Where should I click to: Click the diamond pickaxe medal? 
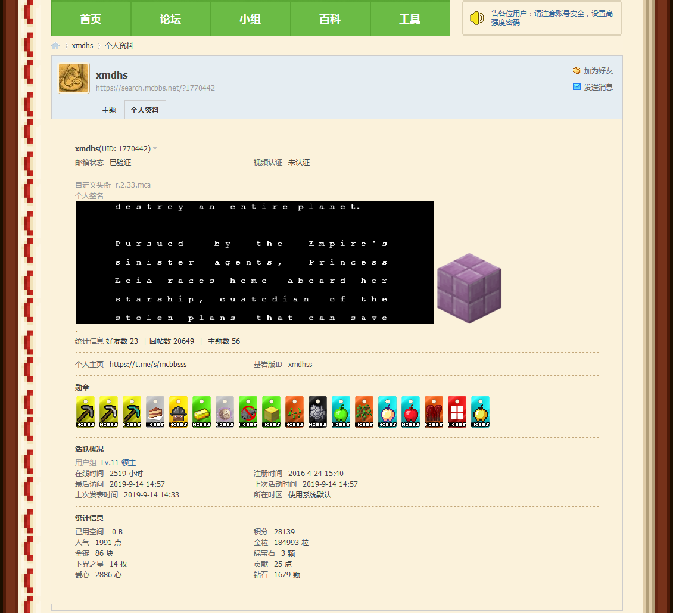coord(132,412)
